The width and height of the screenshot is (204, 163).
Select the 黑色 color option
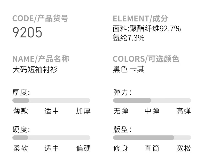[x=120, y=69]
